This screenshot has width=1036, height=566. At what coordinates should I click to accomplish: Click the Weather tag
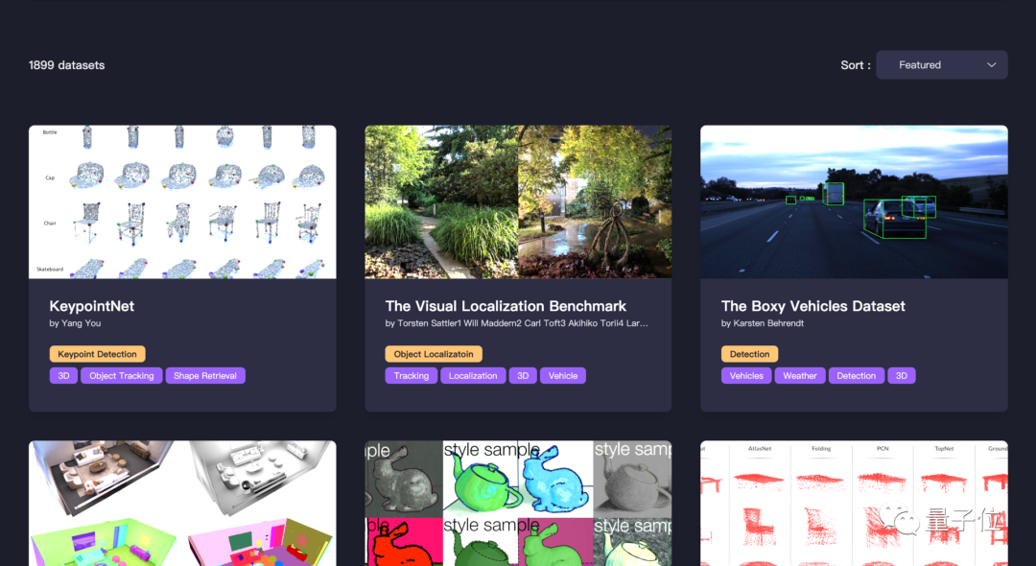[800, 376]
